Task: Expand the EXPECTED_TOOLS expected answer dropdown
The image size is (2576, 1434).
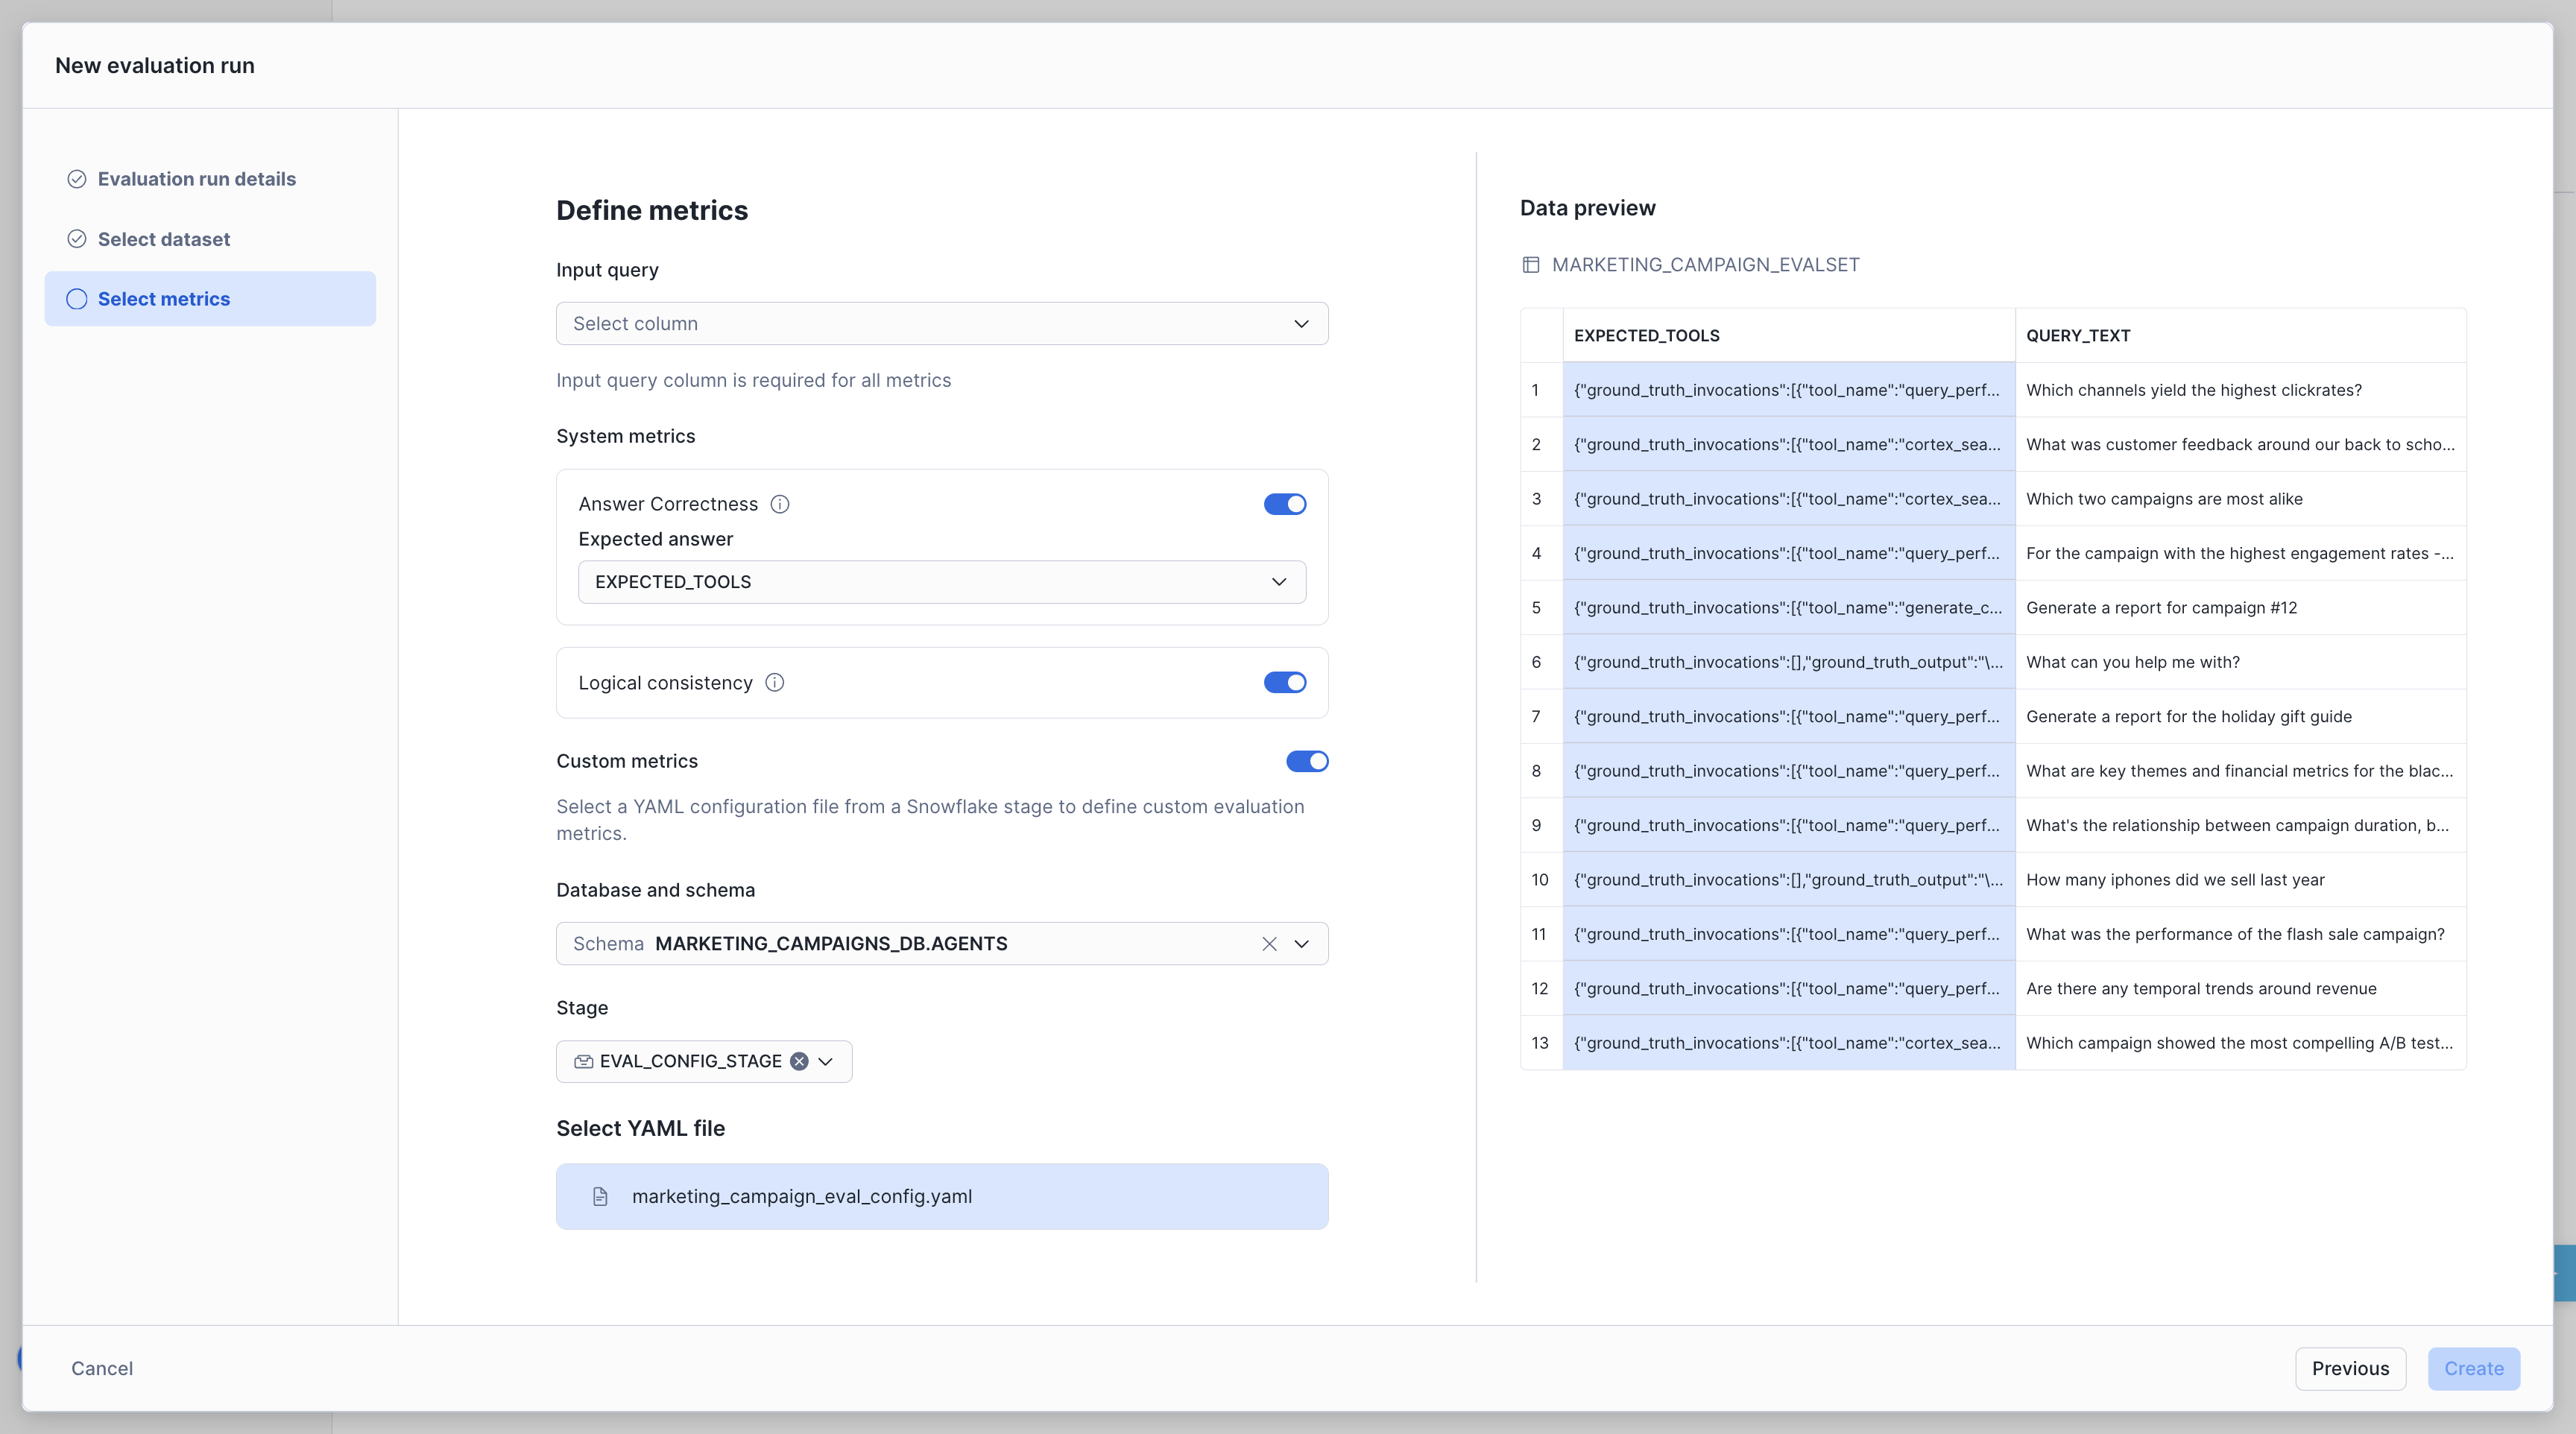Action: tap(941, 581)
